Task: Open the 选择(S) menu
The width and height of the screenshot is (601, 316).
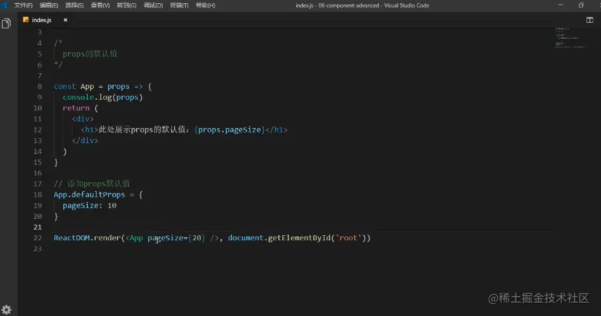Action: (74, 6)
